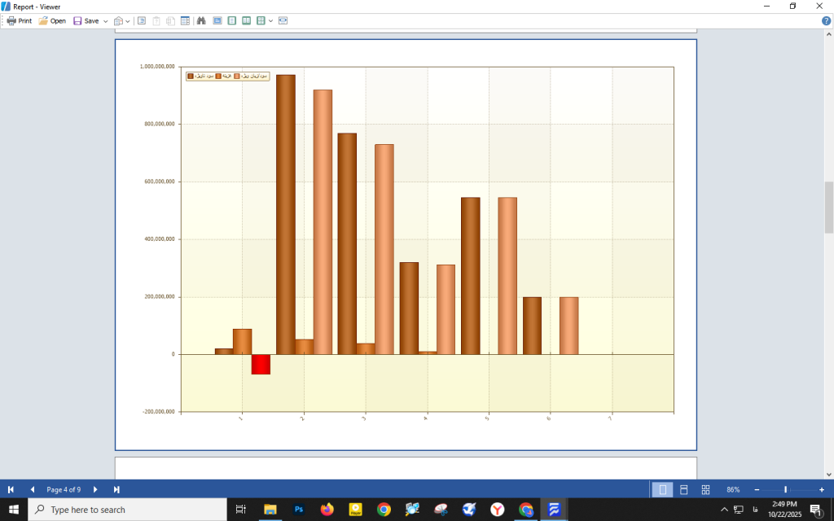Click the zoom slider handle
The image size is (834, 521).
pos(785,489)
